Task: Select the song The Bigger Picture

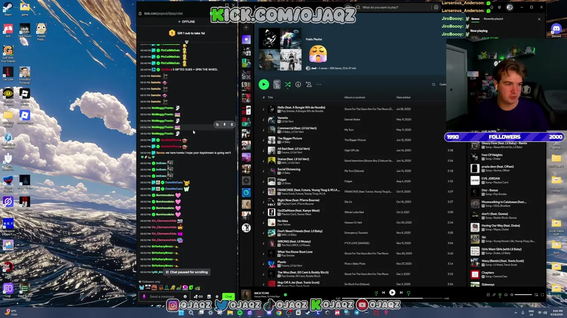Action: (290, 138)
